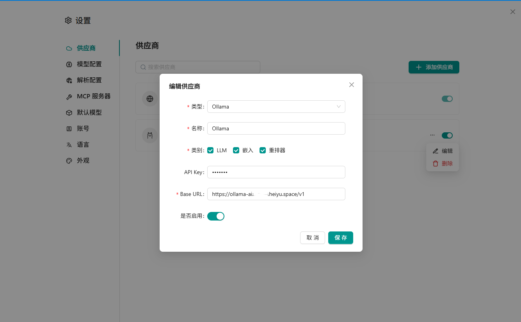
Task: Choose 编辑 in the context menu
Action: pyautogui.click(x=443, y=151)
